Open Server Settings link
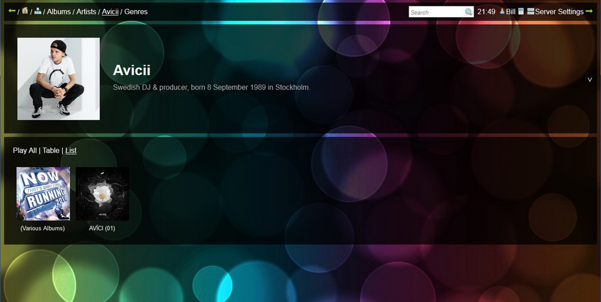 [559, 11]
